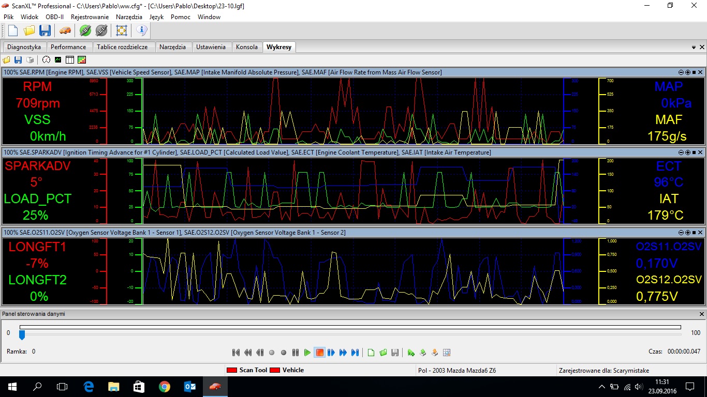Click the green line graph icon
Screen dimensions: 707x397
pos(58,60)
